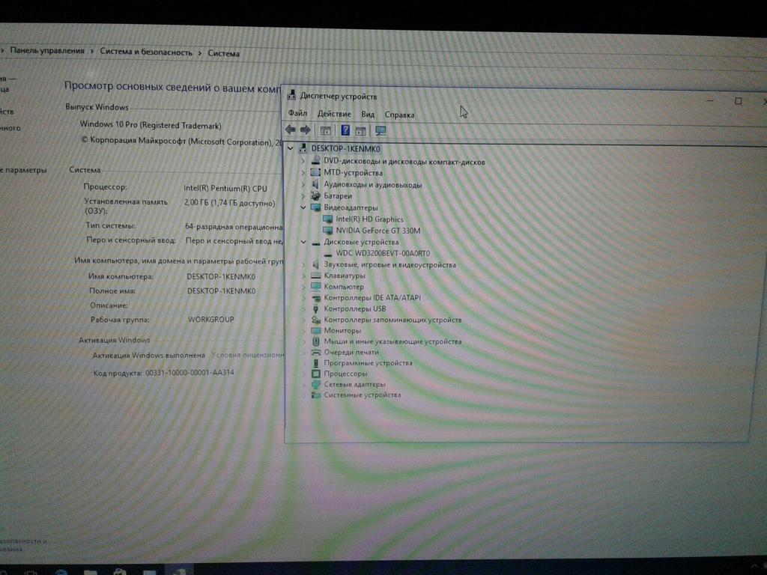Expand Звуковые, игровые и видеоустройства node
The height and width of the screenshot is (575, 767).
[303, 264]
